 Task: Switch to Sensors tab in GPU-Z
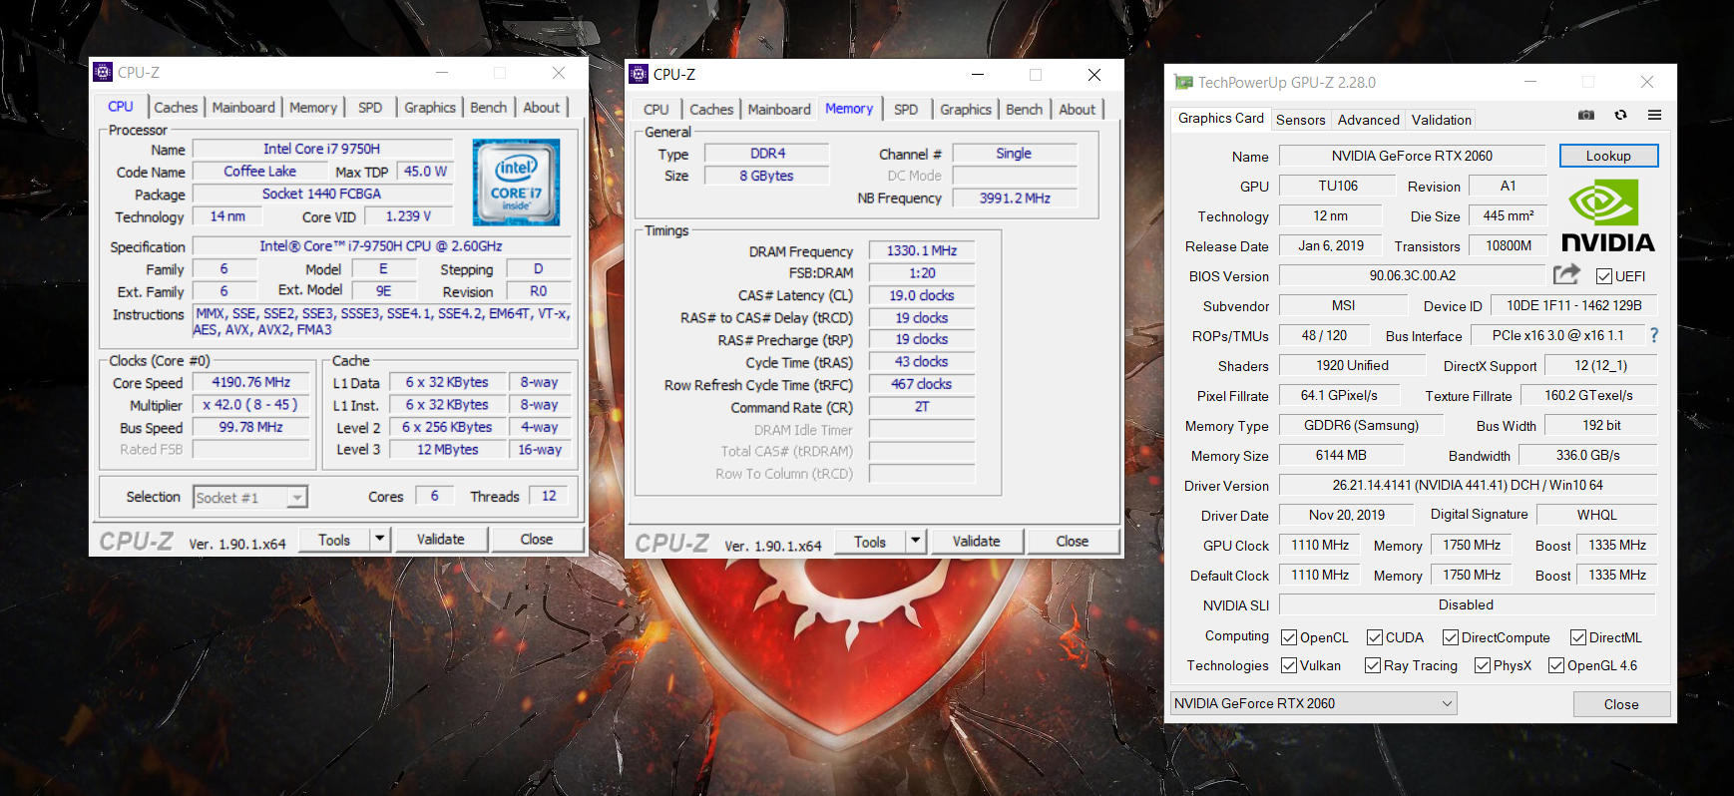click(1301, 120)
